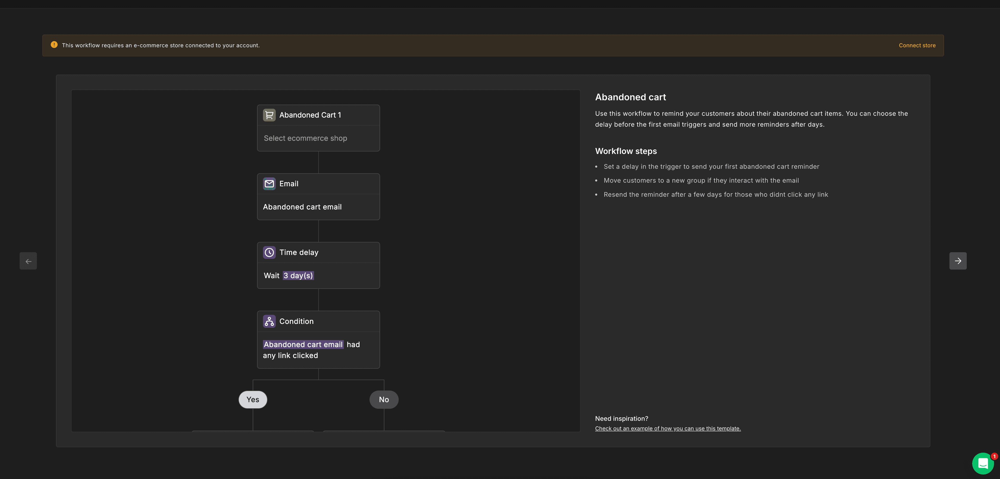The width and height of the screenshot is (1000, 479).
Task: Change the 3 day(s) wait value
Action: [298, 275]
